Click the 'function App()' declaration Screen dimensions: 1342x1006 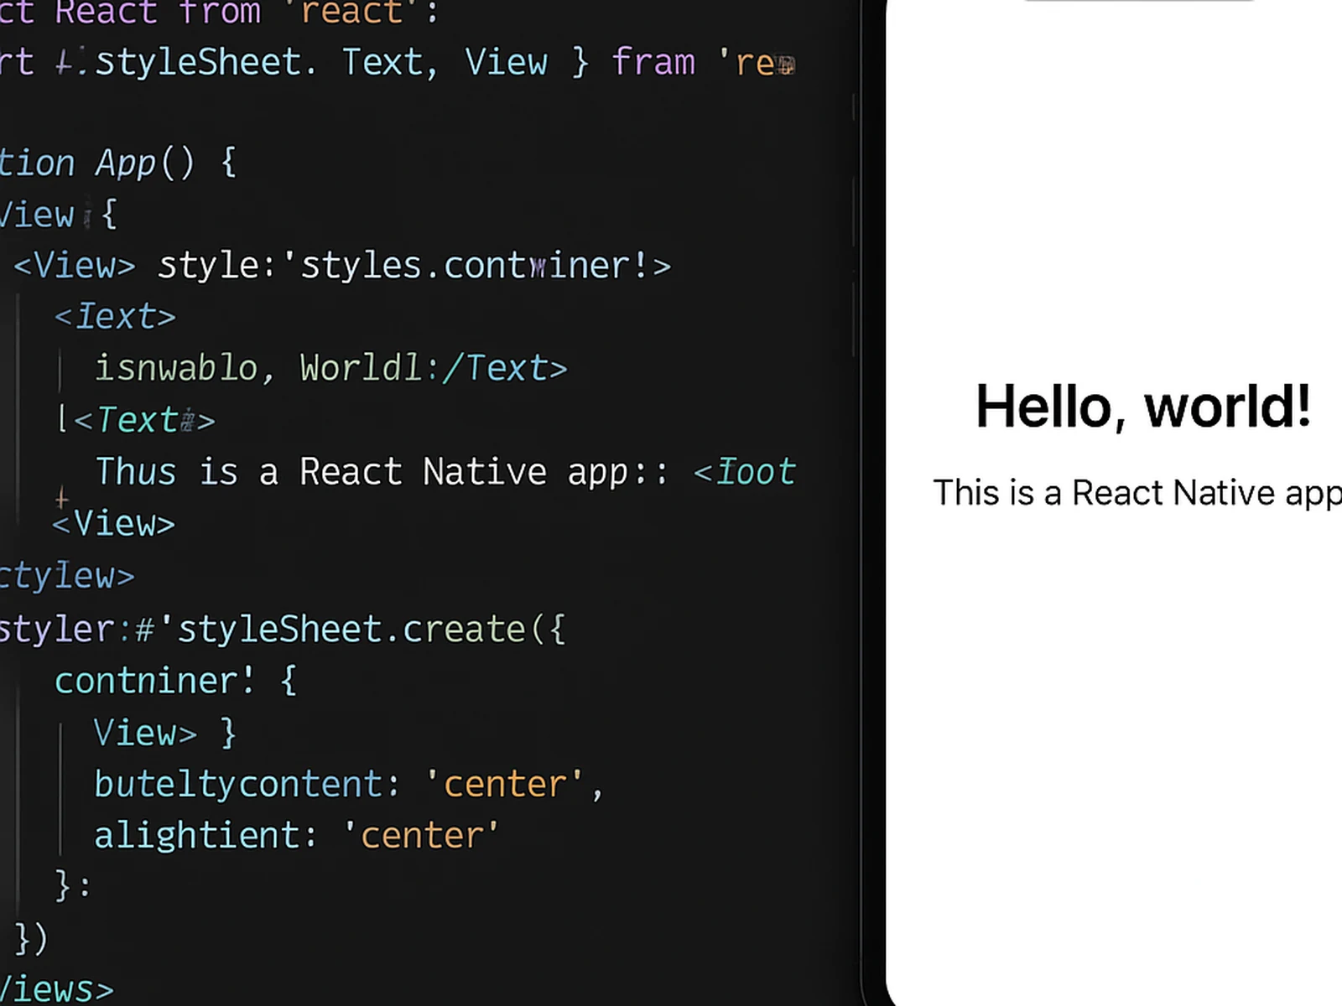coord(117,161)
